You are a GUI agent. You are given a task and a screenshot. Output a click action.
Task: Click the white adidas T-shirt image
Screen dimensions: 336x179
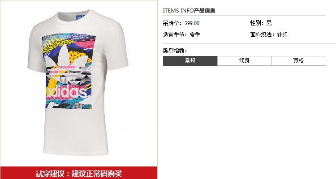point(78,82)
